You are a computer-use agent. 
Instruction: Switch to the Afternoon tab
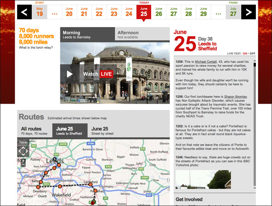point(142,34)
